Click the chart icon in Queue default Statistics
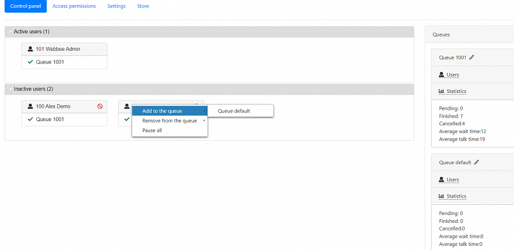 point(442,196)
